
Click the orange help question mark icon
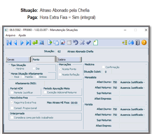[144, 43]
